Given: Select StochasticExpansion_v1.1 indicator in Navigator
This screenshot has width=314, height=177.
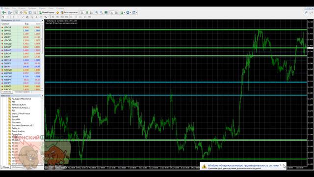Looking at the screenshot, I should (x=23, y=125).
